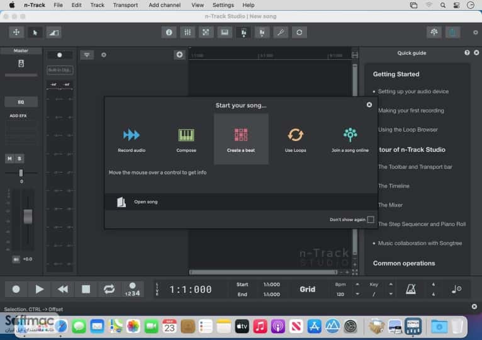Choose Record audio in start dialog
Screen dimensions: 482x340
click(132, 139)
